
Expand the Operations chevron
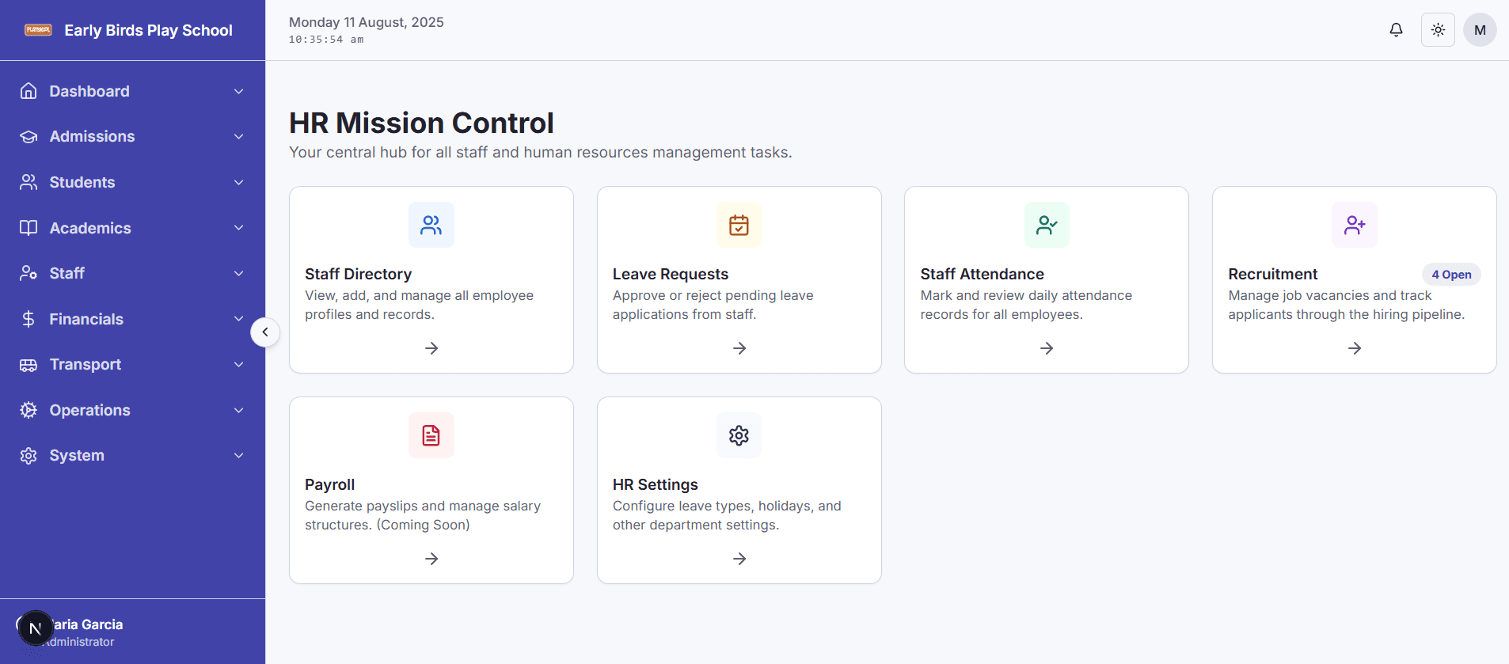238,410
